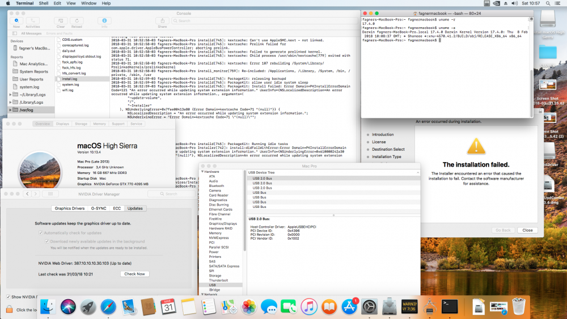Screen dimensions: 567x319
Task: Select Errors and Faults filter
Action: pos(60,33)
